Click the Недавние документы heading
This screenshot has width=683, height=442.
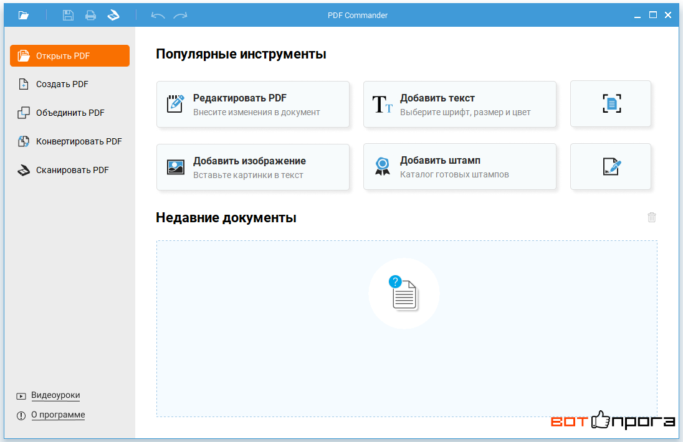click(226, 217)
